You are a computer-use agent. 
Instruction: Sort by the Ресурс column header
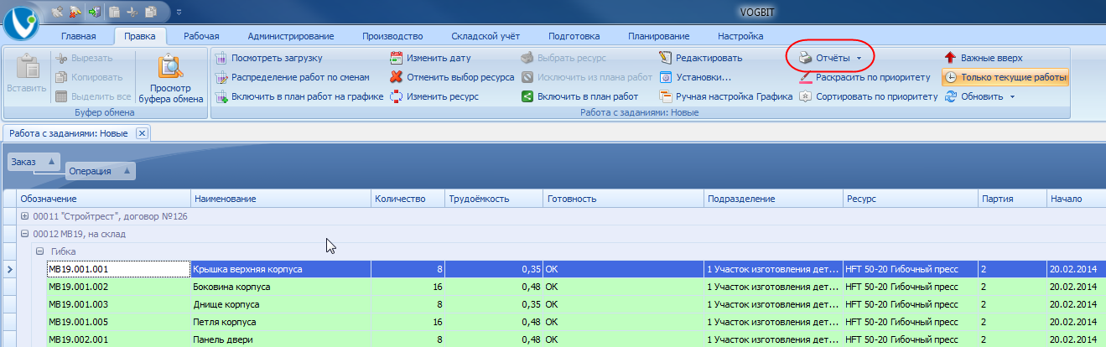[x=911, y=199]
